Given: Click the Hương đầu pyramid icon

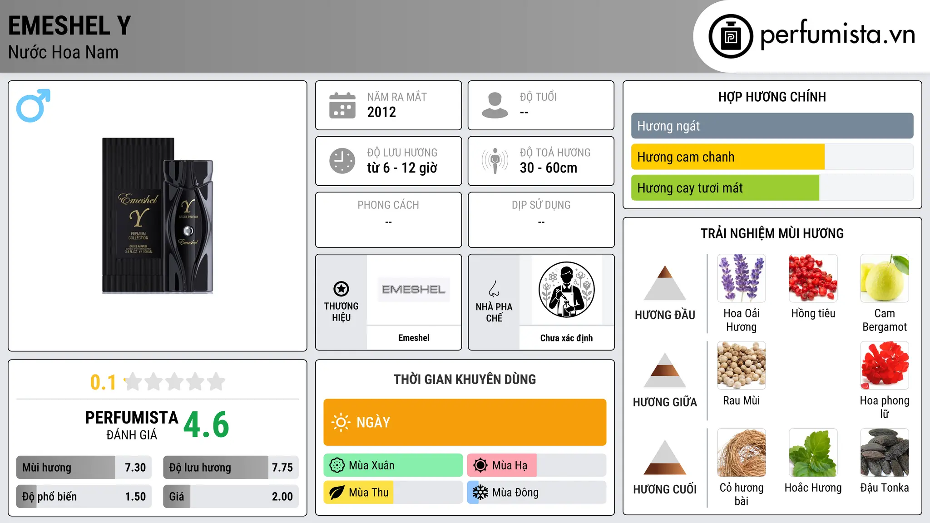Looking at the screenshot, I should click(x=665, y=283).
